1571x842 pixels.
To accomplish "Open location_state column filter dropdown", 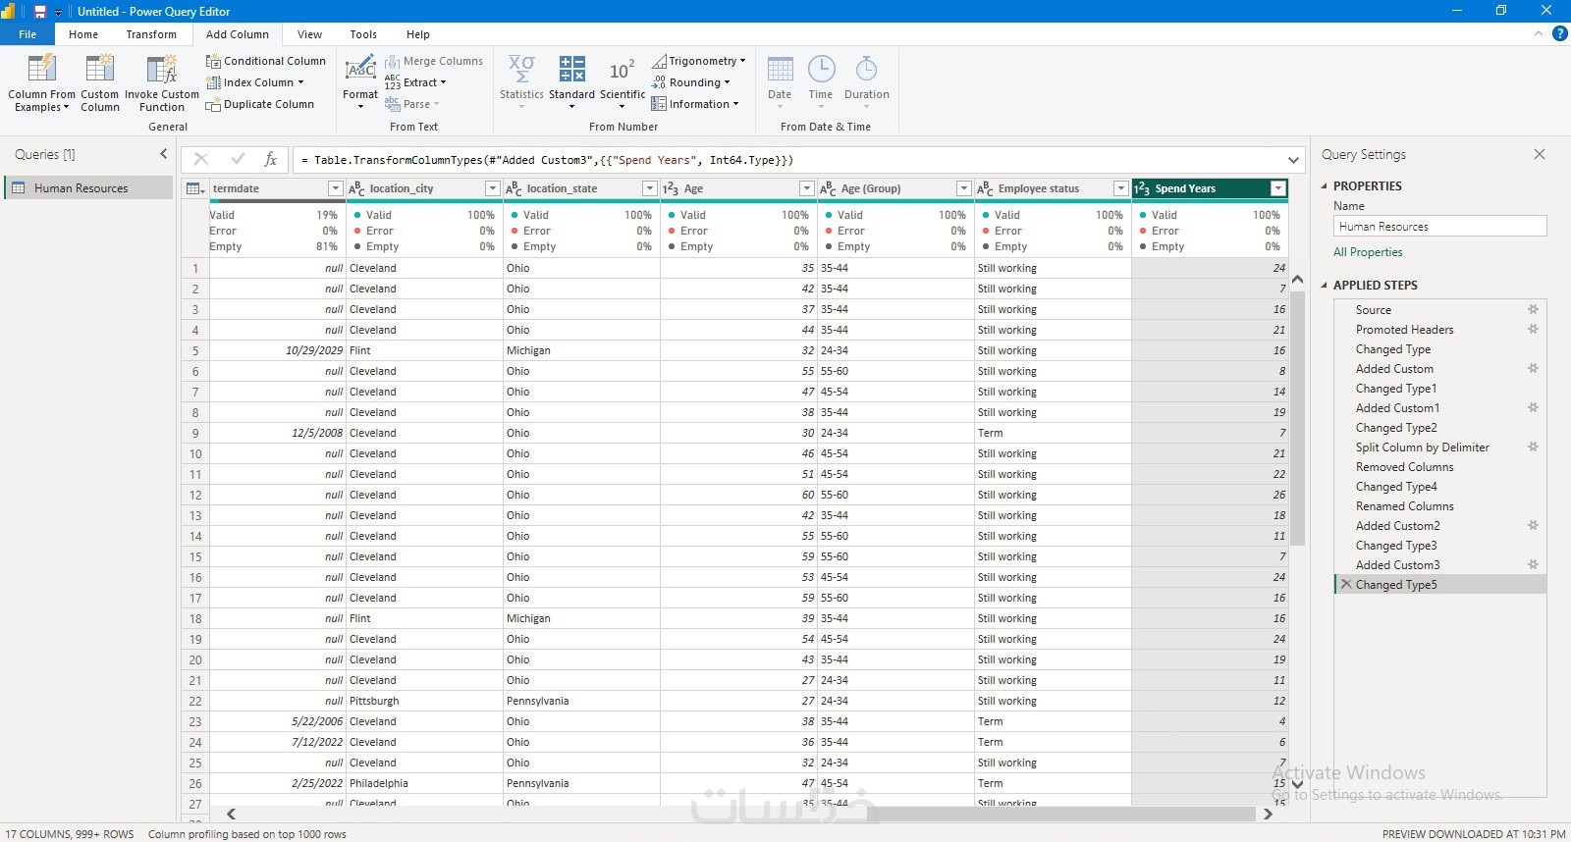I will click(x=649, y=188).
